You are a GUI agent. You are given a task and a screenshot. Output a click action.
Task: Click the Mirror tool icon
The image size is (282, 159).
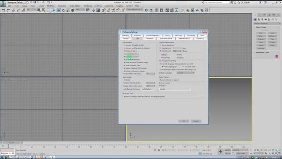click(x=147, y=10)
